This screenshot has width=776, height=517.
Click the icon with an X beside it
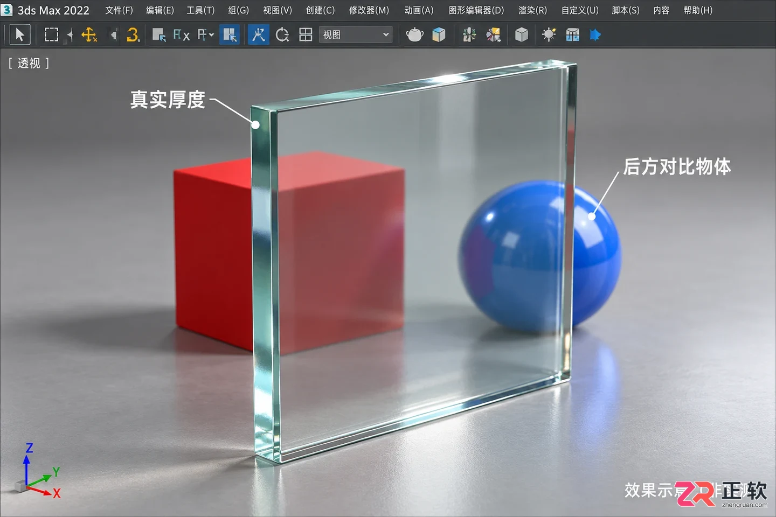tap(181, 35)
